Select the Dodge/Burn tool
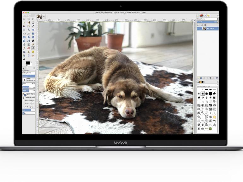 click(x=24, y=59)
